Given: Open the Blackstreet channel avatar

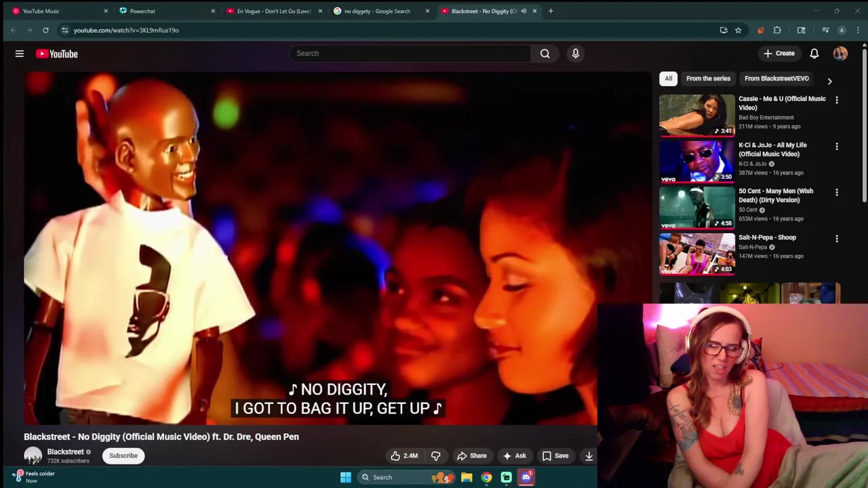Looking at the screenshot, I should click(33, 456).
